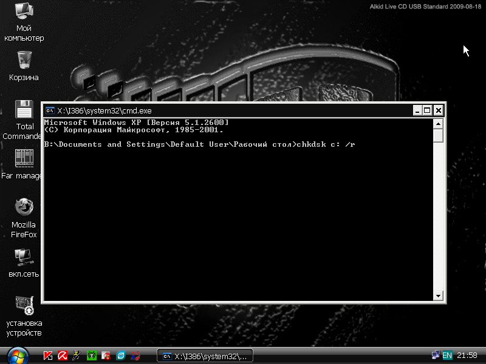This screenshot has width=486, height=364.
Task: Open the Start menu orb
Action: [18, 356]
